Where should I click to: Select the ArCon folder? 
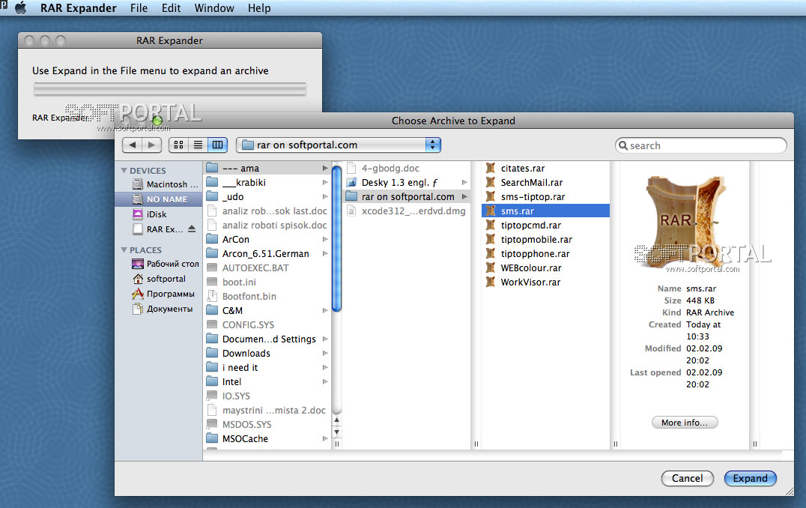pos(267,240)
